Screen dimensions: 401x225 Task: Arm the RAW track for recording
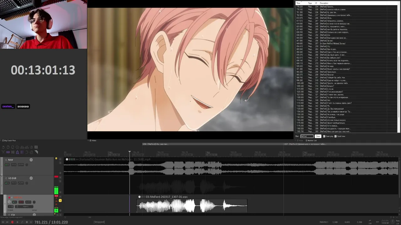pos(6,160)
